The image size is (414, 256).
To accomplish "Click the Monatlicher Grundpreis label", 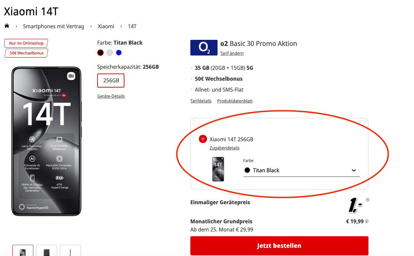I will pos(221,222).
